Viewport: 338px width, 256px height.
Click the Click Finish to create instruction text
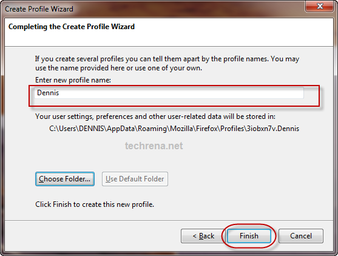tap(95, 204)
